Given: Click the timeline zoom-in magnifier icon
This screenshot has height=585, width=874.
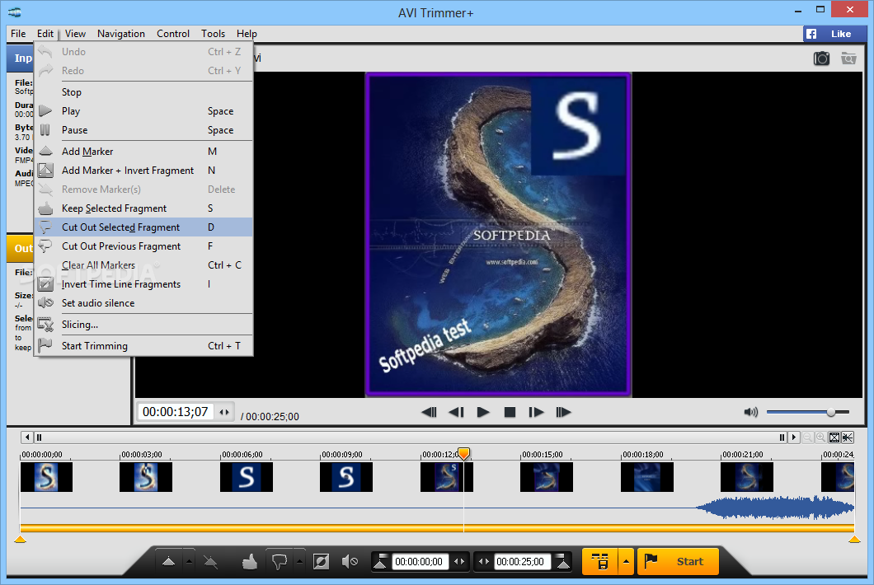Looking at the screenshot, I should point(820,438).
